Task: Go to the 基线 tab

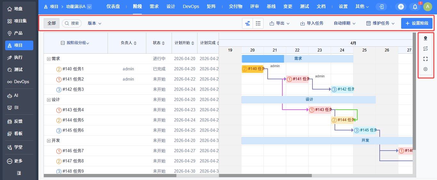Action: click(271, 6)
